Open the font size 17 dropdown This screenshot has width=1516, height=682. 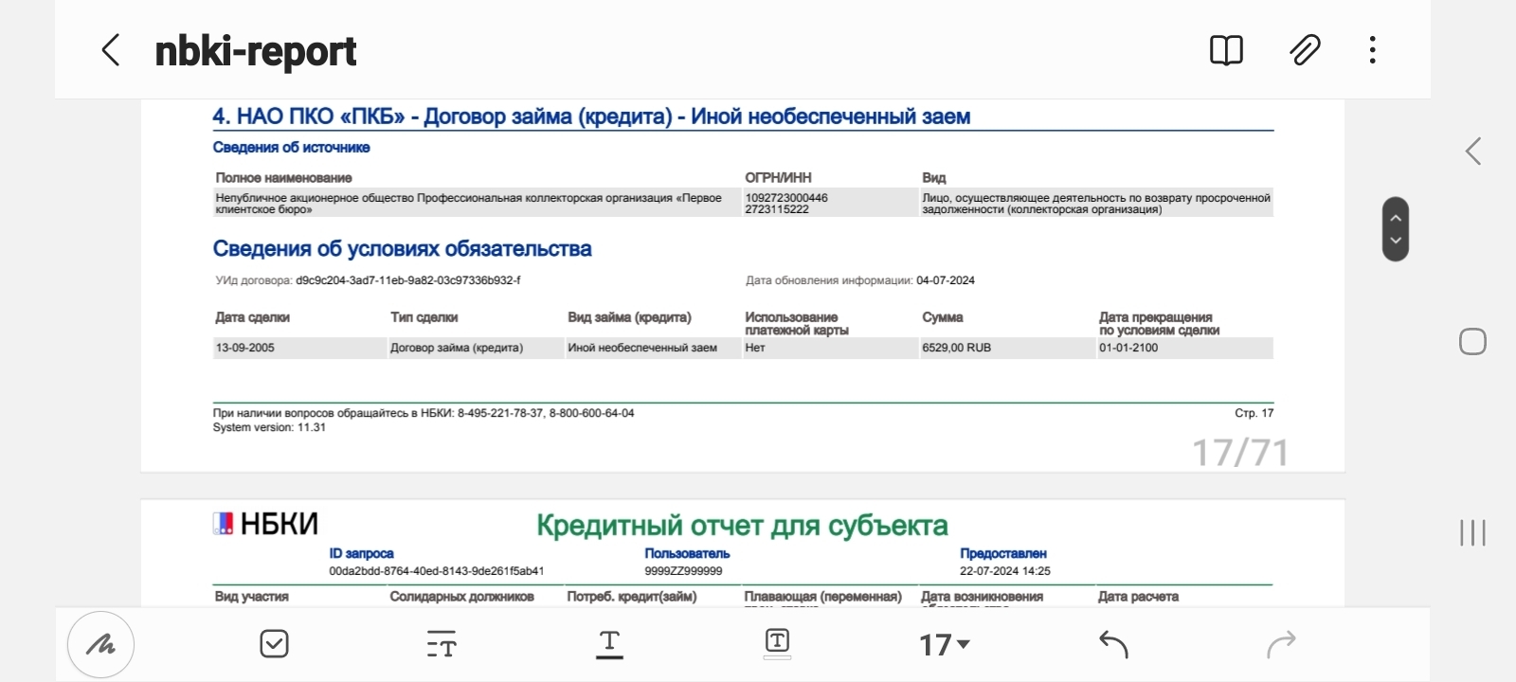click(945, 645)
